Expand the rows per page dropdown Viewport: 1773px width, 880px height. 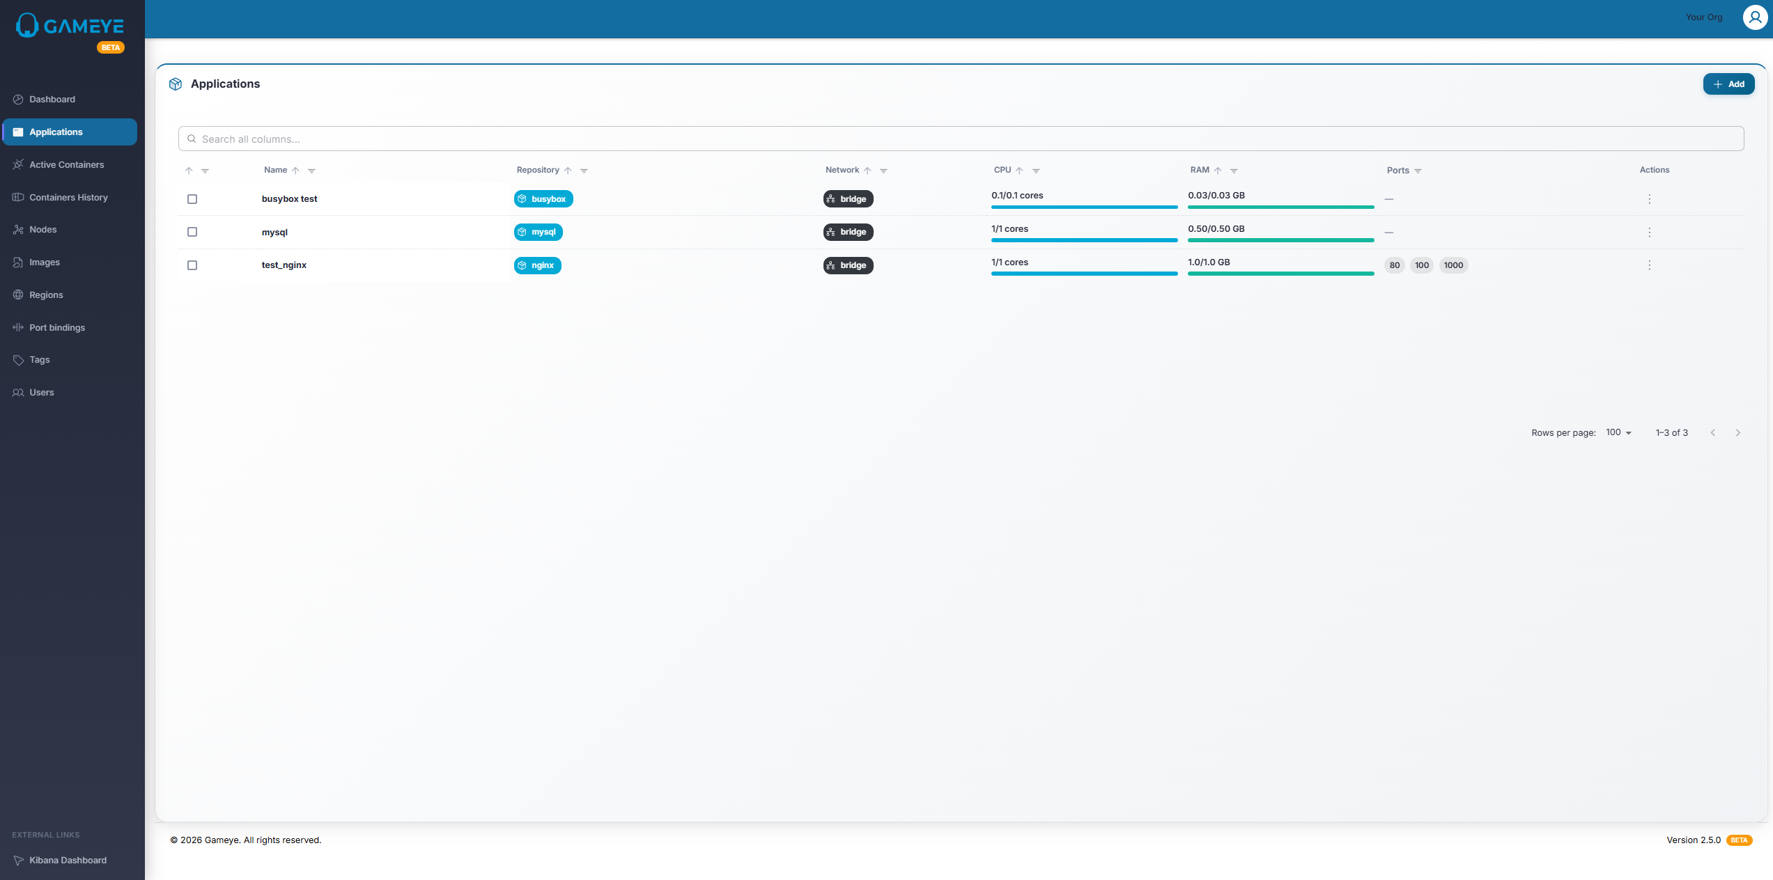pyautogui.click(x=1618, y=432)
